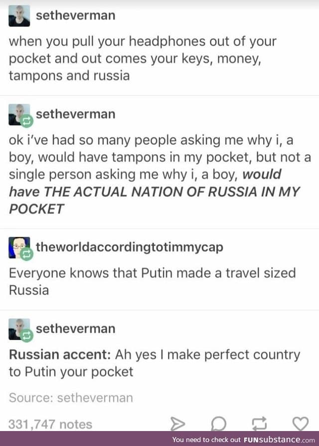Tap the share arrow icon
Screen dimensions: 319x446
[x=178, y=424]
